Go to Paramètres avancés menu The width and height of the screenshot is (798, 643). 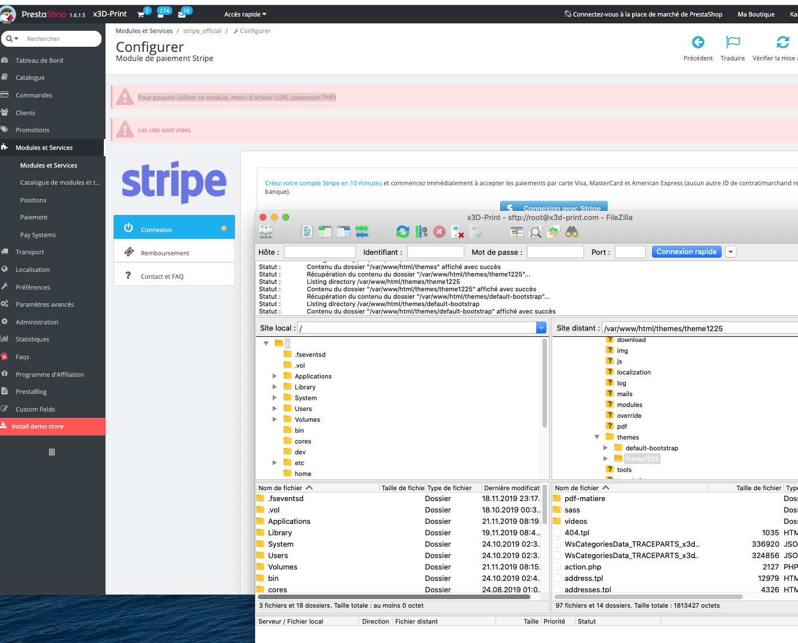[x=44, y=304]
